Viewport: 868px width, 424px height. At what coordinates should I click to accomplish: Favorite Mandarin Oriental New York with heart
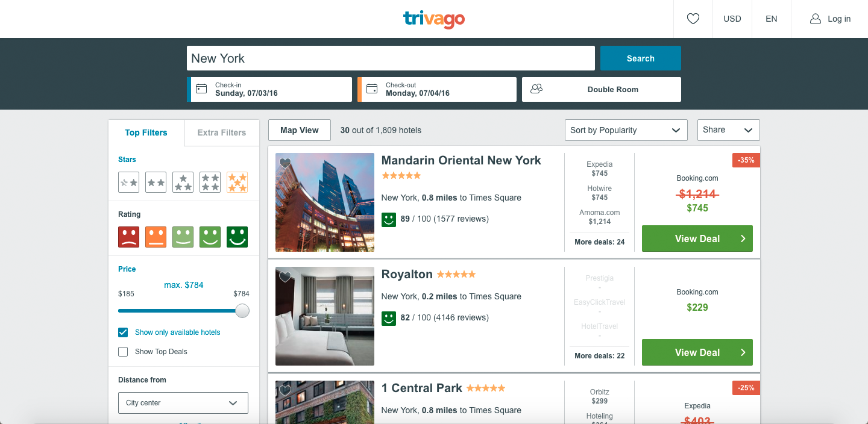coord(285,163)
